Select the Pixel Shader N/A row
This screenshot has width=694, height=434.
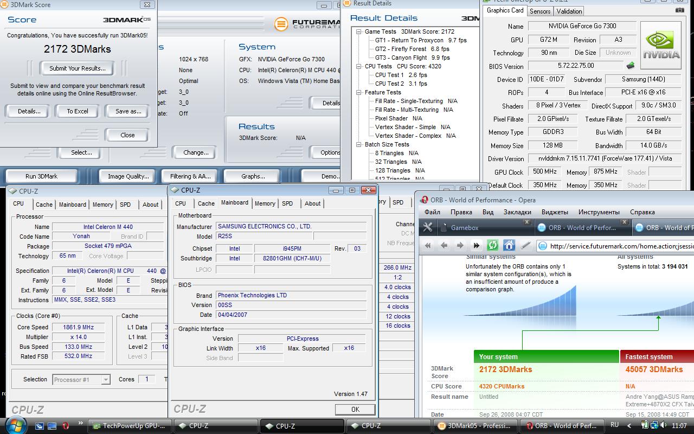399,118
